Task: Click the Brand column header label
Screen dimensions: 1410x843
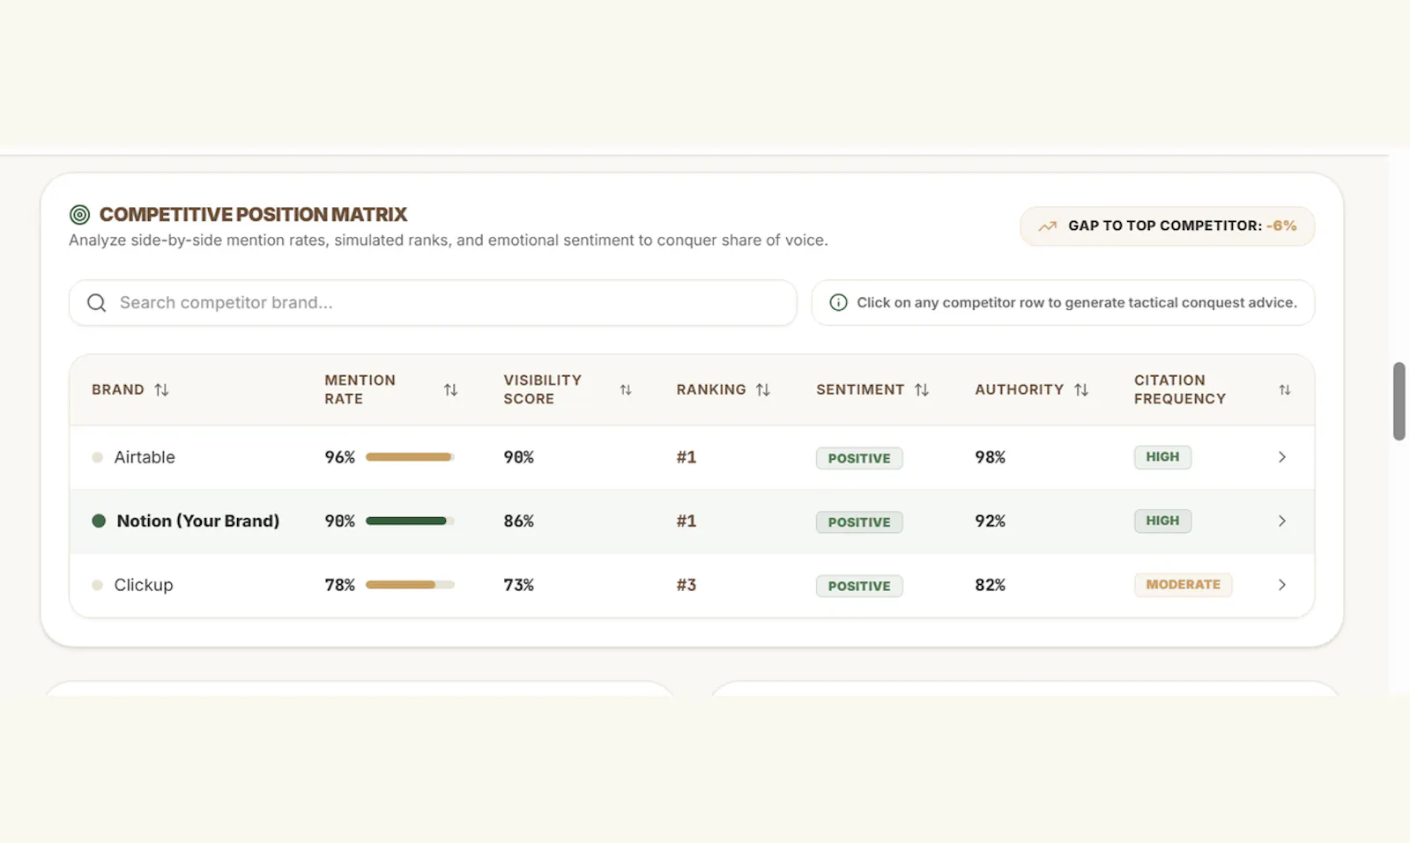Action: (x=118, y=389)
